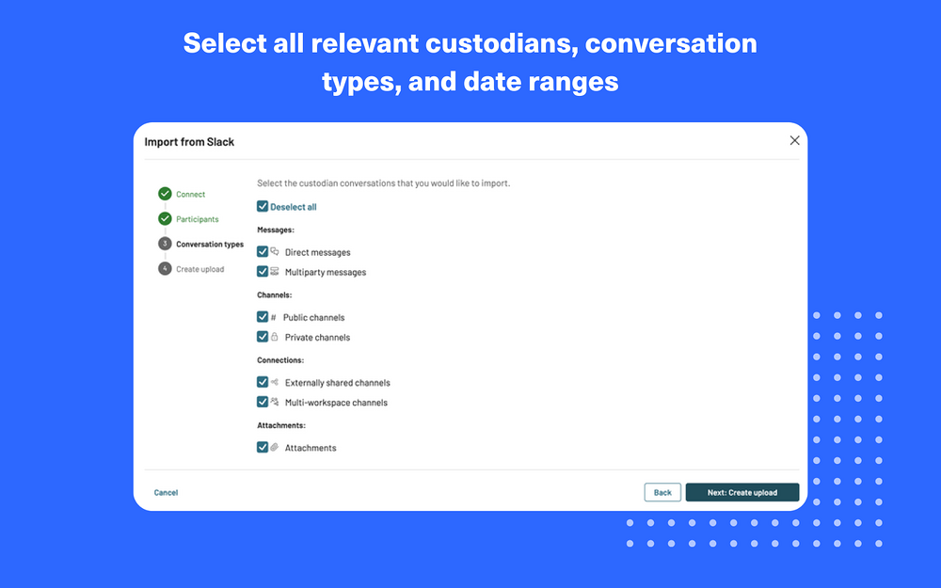Go to the Connect step
This screenshot has width=941, height=588.
pyautogui.click(x=190, y=195)
